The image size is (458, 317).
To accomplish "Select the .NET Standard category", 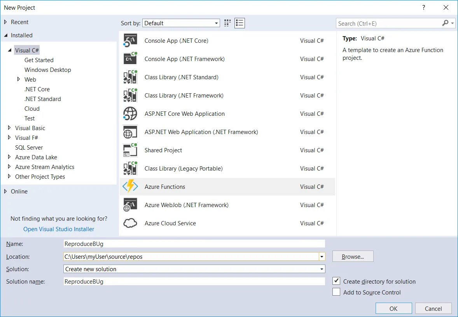I will pyautogui.click(x=43, y=99).
